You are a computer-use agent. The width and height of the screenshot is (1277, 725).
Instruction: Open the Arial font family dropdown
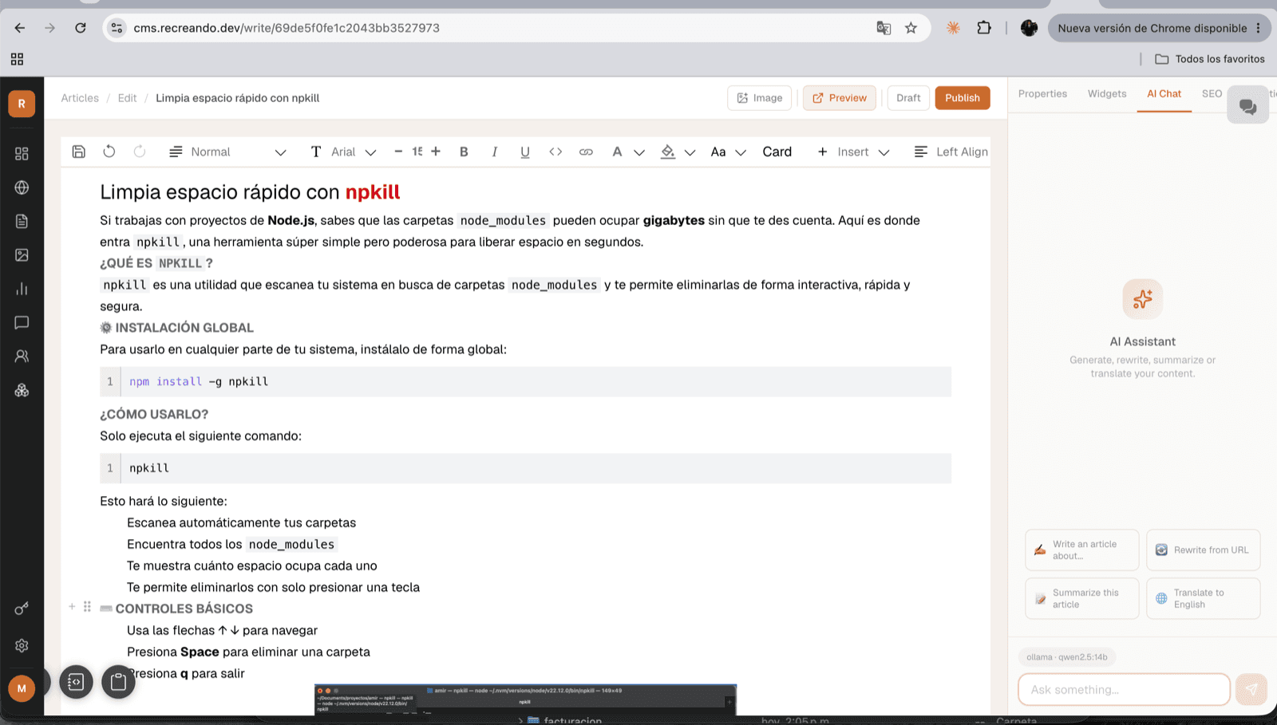tap(343, 152)
